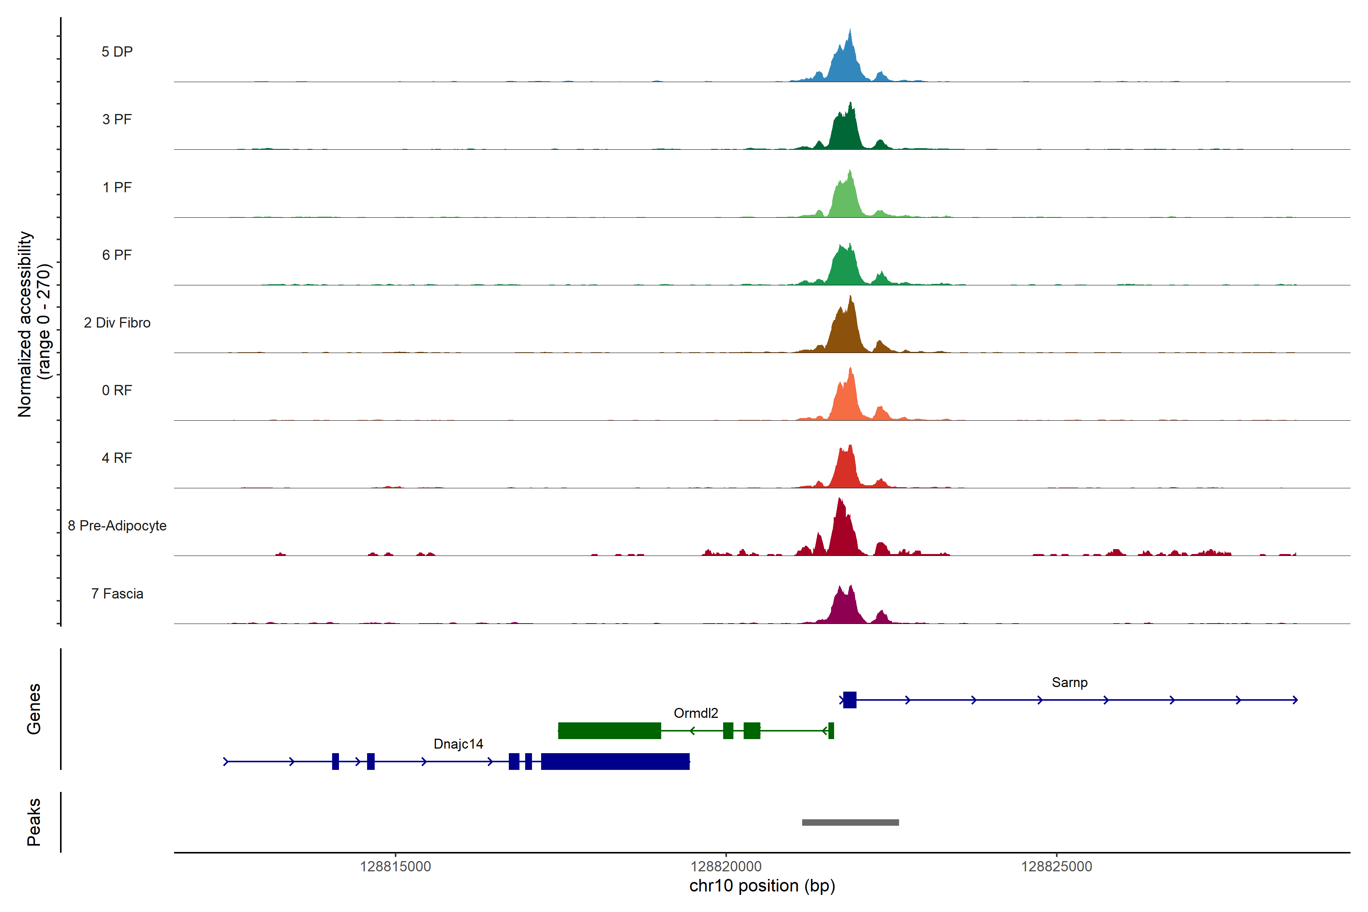
Task: Click the 8 Pre-Adipocyte track label
Action: click(x=117, y=525)
